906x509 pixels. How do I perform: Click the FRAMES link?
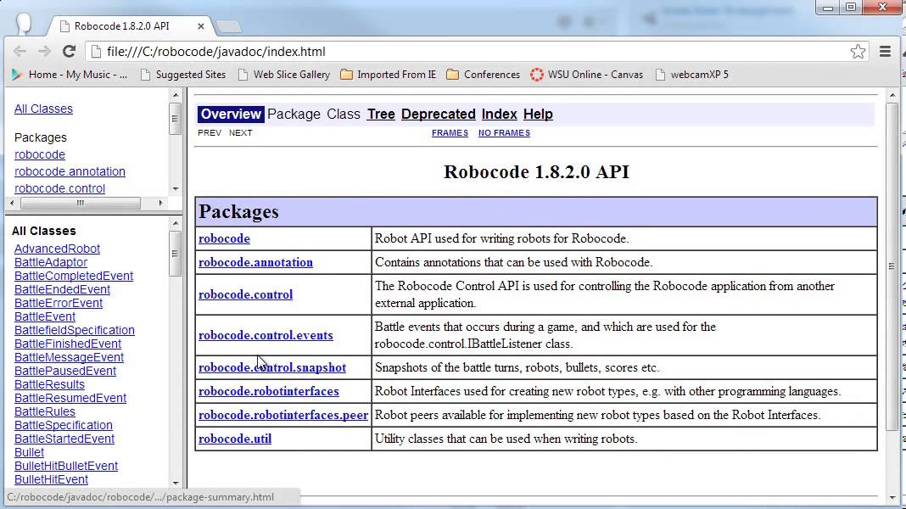pos(450,133)
